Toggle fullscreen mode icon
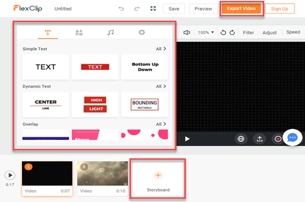Viewport: 305px width, 202px height. point(153,8)
